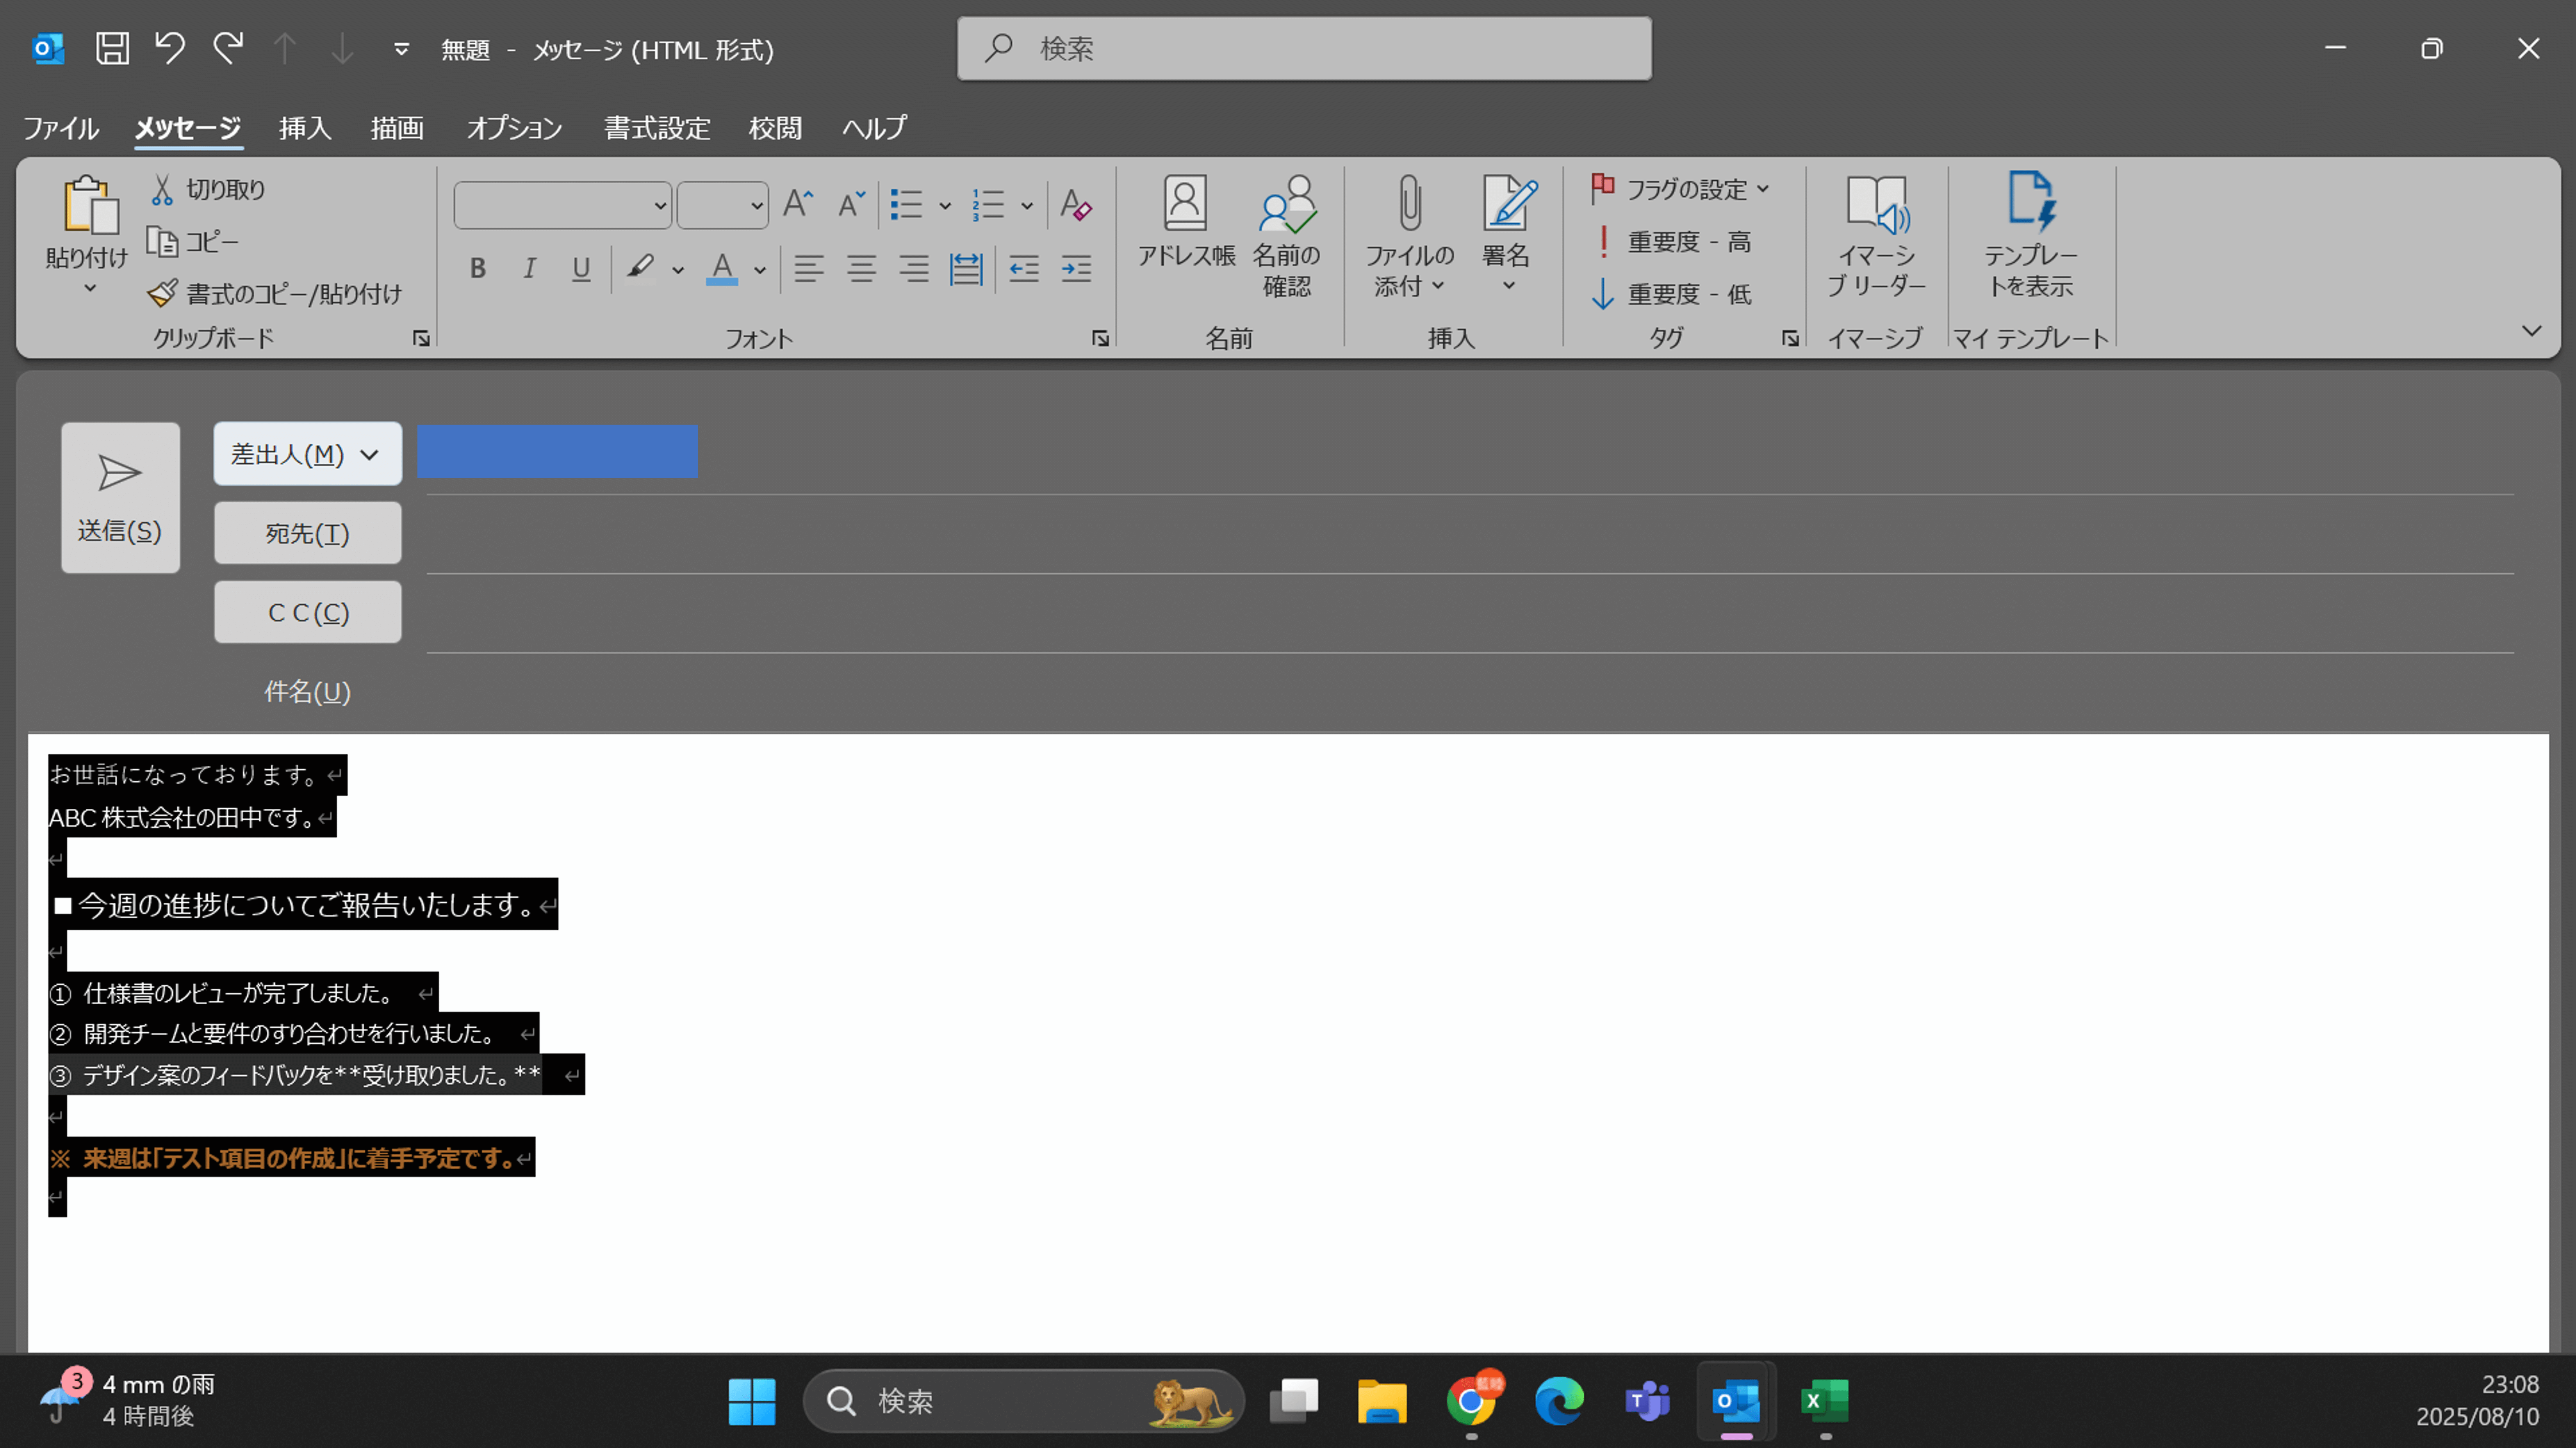Click the 検索 search box in title bar

click(1304, 48)
